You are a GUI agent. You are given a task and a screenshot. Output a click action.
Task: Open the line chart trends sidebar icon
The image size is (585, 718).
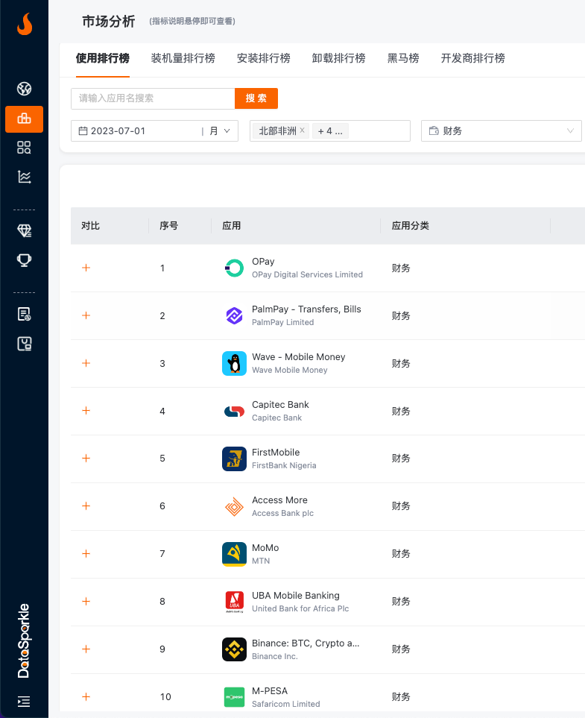[24, 177]
